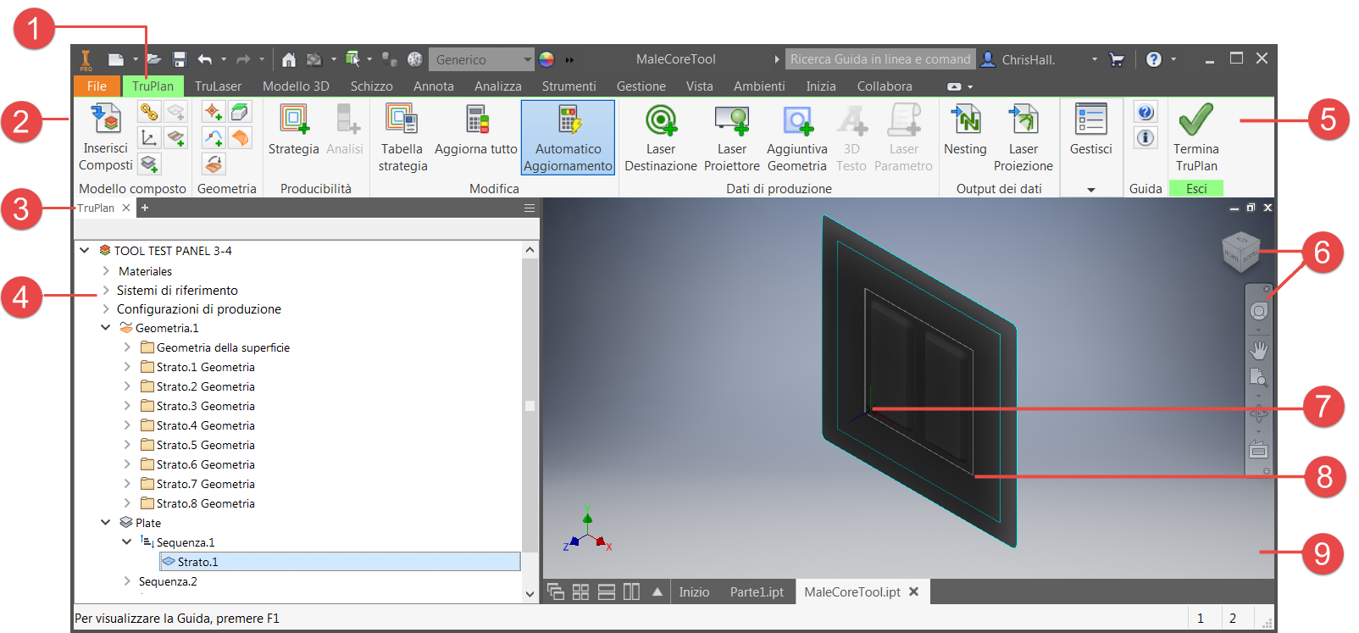
Task: Switch to the Inizio document tab
Action: pyautogui.click(x=694, y=591)
